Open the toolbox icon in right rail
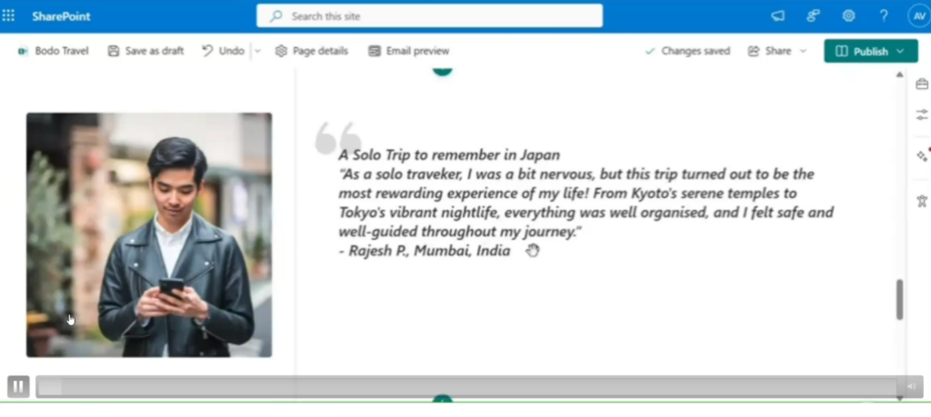 click(922, 84)
